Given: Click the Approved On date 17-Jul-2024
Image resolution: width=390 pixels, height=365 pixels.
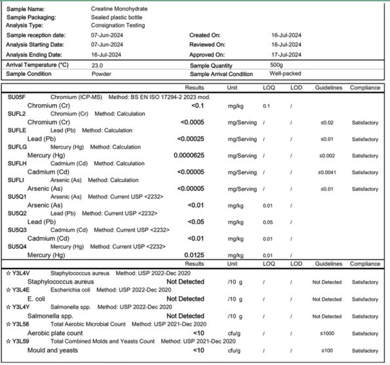Looking at the screenshot, I should [286, 54].
